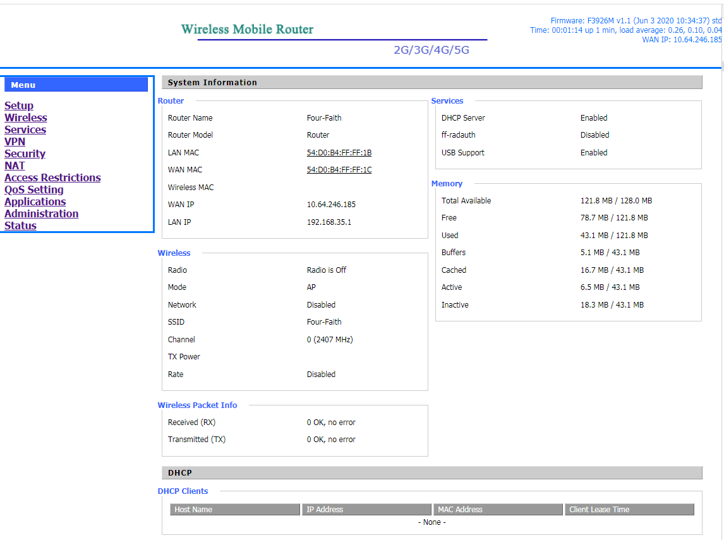Click the IP Address column header
This screenshot has height=540, width=724.
(x=366, y=510)
